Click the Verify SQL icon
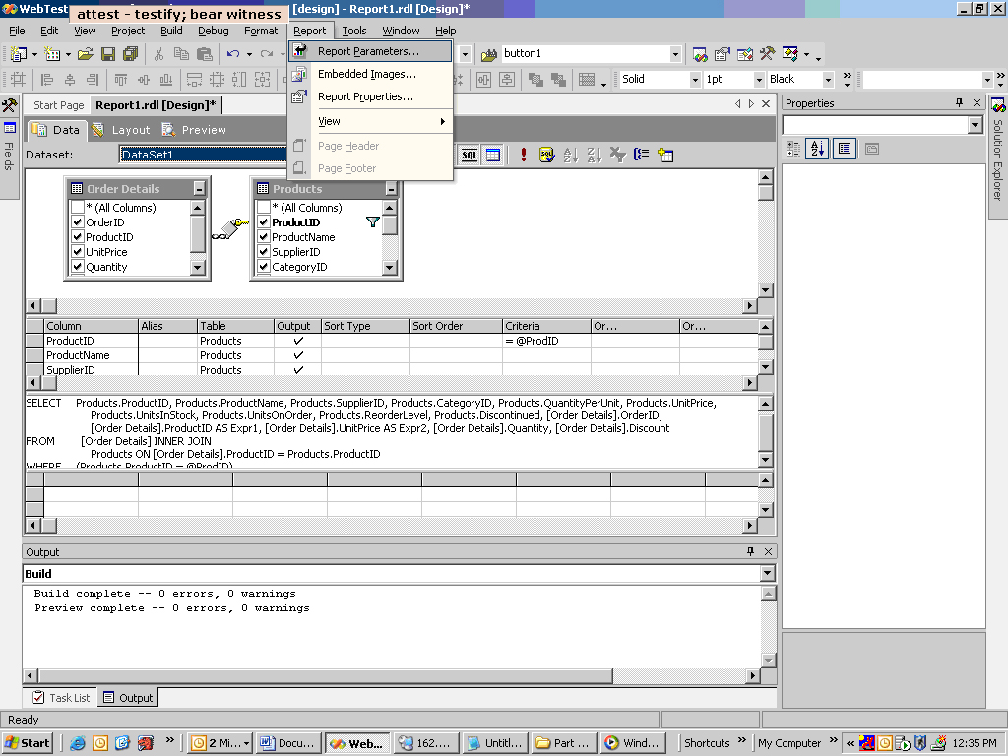The height and width of the screenshot is (756, 1008). pos(546,155)
